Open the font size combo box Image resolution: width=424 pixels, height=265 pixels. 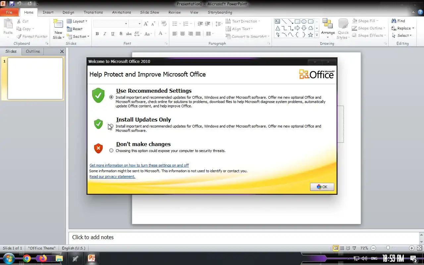coord(135,24)
